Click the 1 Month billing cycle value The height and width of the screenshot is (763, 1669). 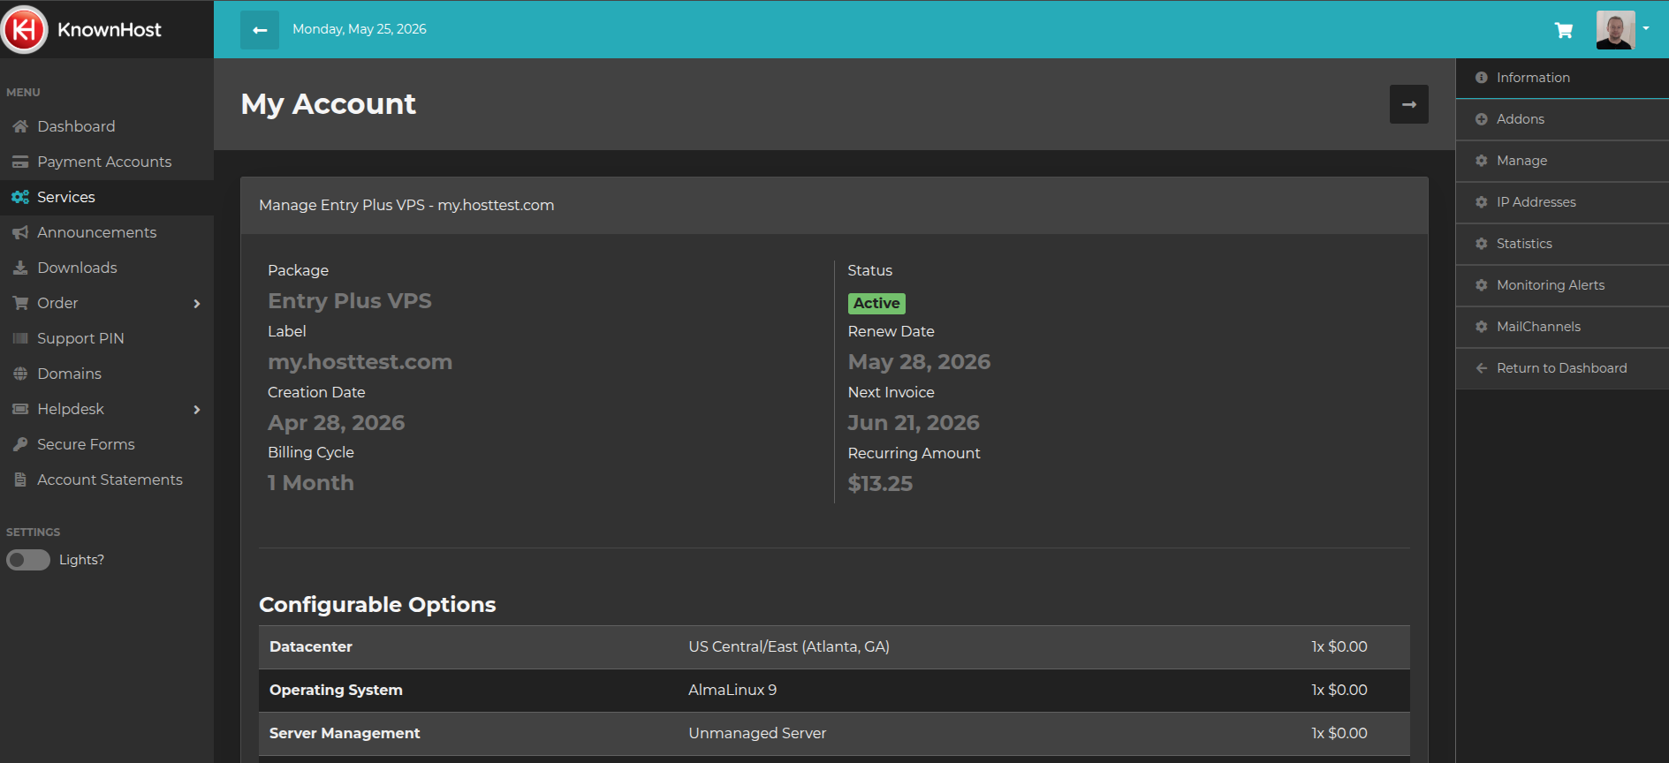point(311,483)
